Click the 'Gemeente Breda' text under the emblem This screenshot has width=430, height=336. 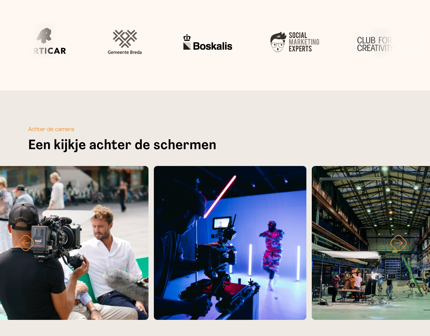pos(125,52)
